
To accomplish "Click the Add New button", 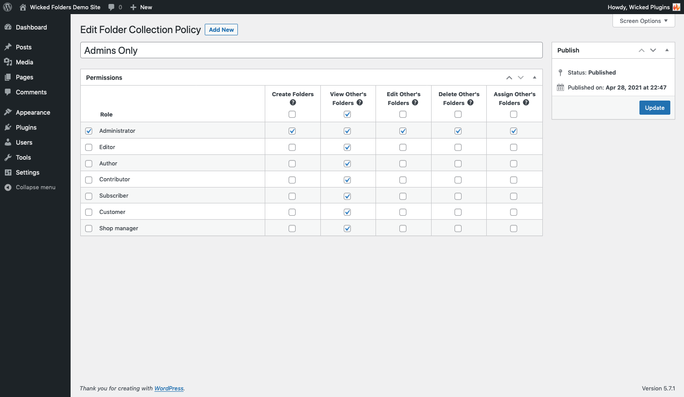I will click(x=221, y=30).
